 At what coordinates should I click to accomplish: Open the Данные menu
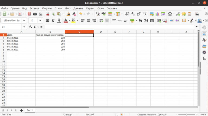[78, 8]
